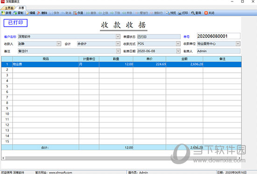Click the 数量 column header

coord(116,59)
